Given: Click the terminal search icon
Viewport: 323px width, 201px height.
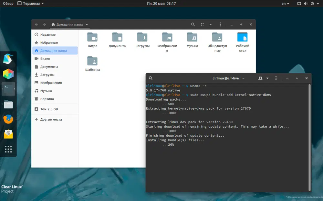Looking at the screenshot, I should [x=151, y=78].
